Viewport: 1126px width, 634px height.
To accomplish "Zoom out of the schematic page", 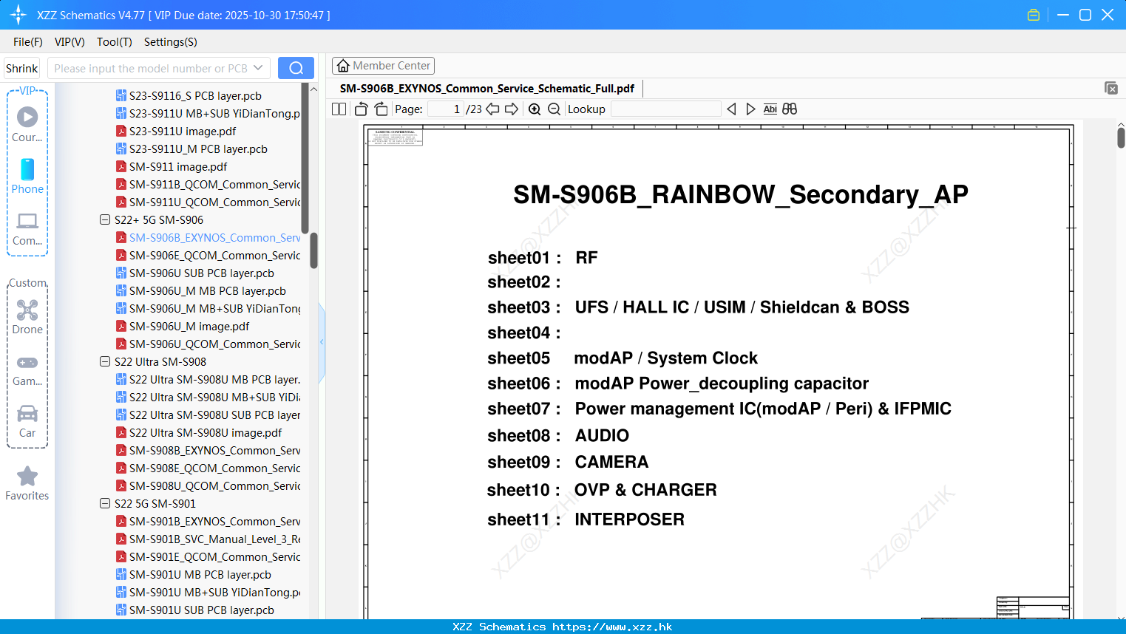I will [554, 109].
